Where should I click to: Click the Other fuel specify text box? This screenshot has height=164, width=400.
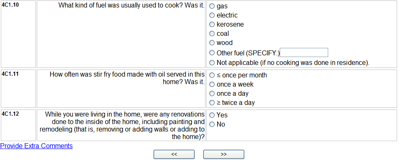(x=304, y=52)
